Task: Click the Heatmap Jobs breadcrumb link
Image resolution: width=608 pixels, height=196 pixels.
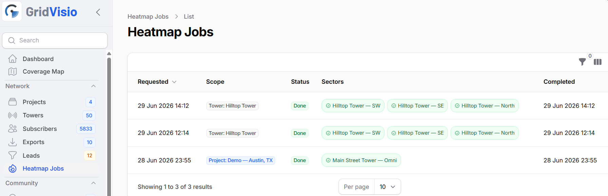Action: point(148,17)
